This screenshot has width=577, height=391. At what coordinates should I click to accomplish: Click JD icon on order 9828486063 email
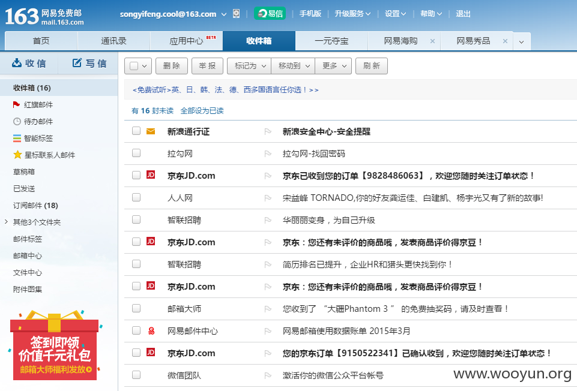click(151, 175)
